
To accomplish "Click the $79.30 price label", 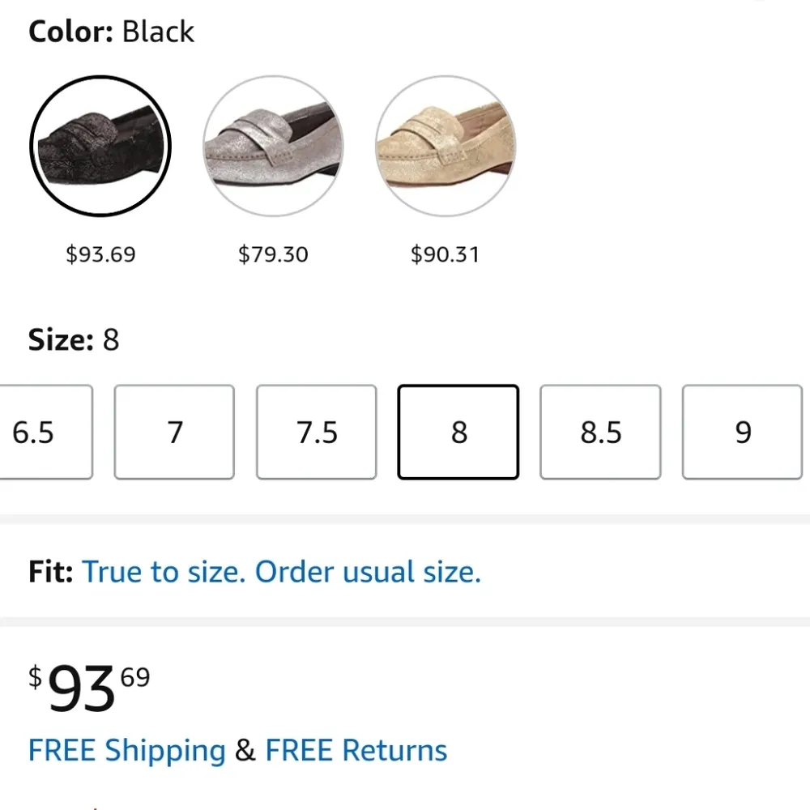I will 274,254.
